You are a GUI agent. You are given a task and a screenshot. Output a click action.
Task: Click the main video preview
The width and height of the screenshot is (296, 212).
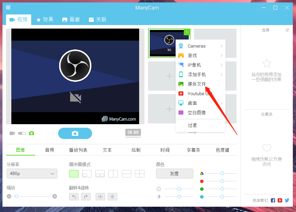[75, 77]
